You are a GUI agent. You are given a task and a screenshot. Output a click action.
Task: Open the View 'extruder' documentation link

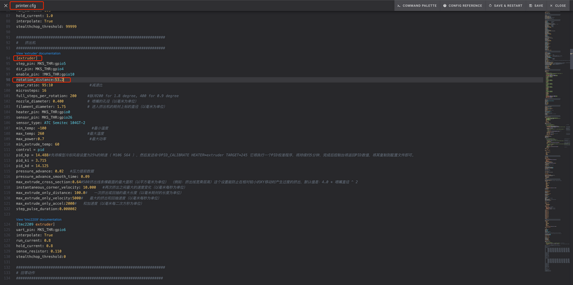pyautogui.click(x=38, y=53)
